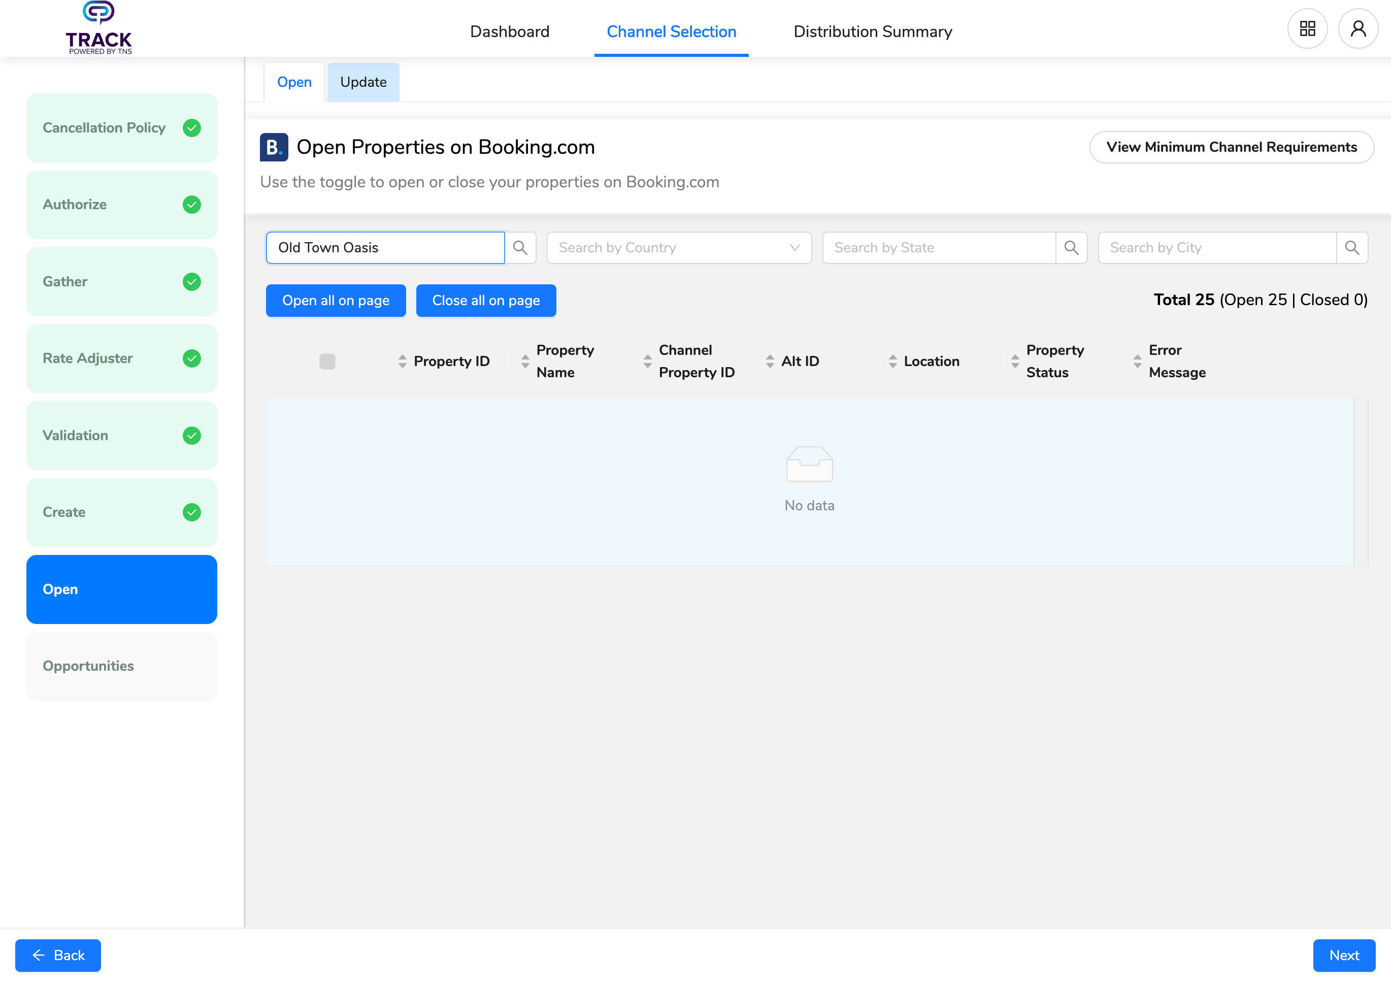The width and height of the screenshot is (1391, 983).
Task: Click Open all on page button
Action: pos(336,300)
